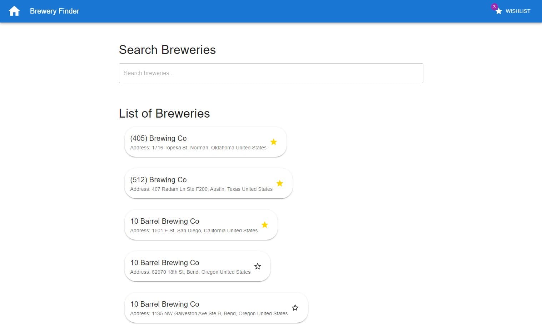Select address 62970 18th St, Bend
Viewport: 542px width, 332px height.
click(x=190, y=272)
